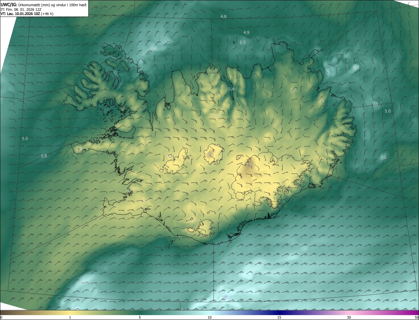Select the VT valid time Lau. 10.01.2026 10Z
This screenshot has height=320, width=419.
pyautogui.click(x=20, y=14)
